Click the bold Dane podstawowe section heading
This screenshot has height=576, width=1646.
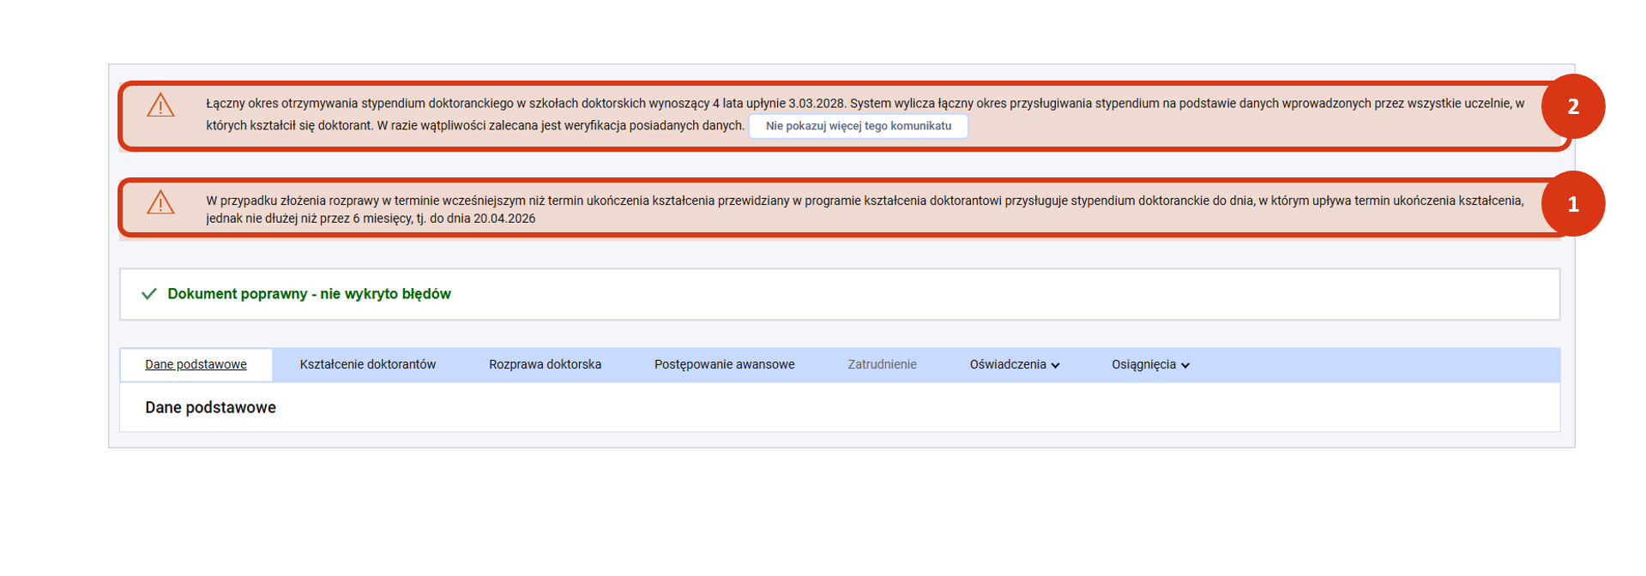pyautogui.click(x=210, y=407)
